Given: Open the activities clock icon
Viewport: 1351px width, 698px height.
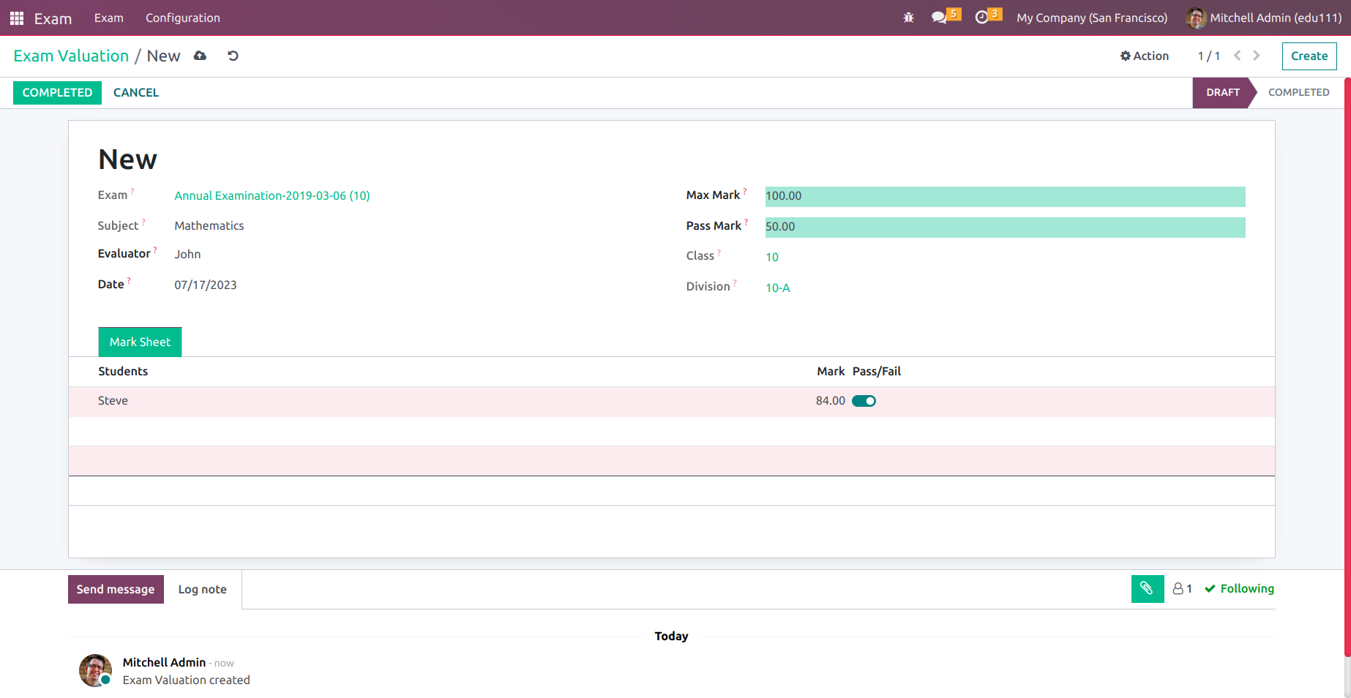Looking at the screenshot, I should point(981,18).
